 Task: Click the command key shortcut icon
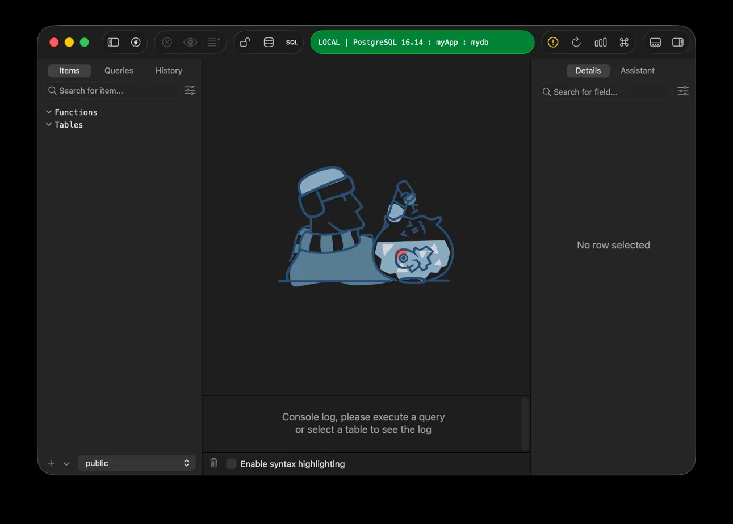[x=624, y=42]
